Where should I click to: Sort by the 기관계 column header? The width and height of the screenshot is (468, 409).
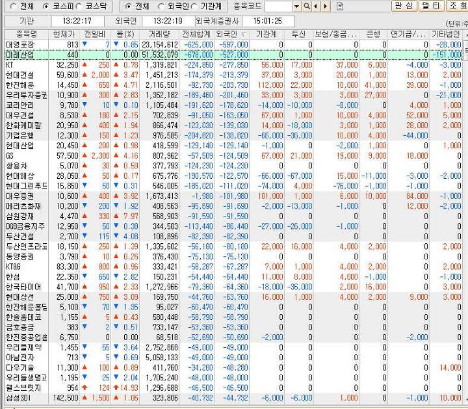pyautogui.click(x=266, y=34)
